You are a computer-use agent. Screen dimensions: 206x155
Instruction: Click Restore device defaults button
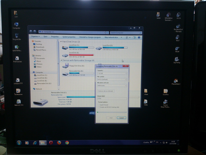pyautogui.click(x=106, y=91)
